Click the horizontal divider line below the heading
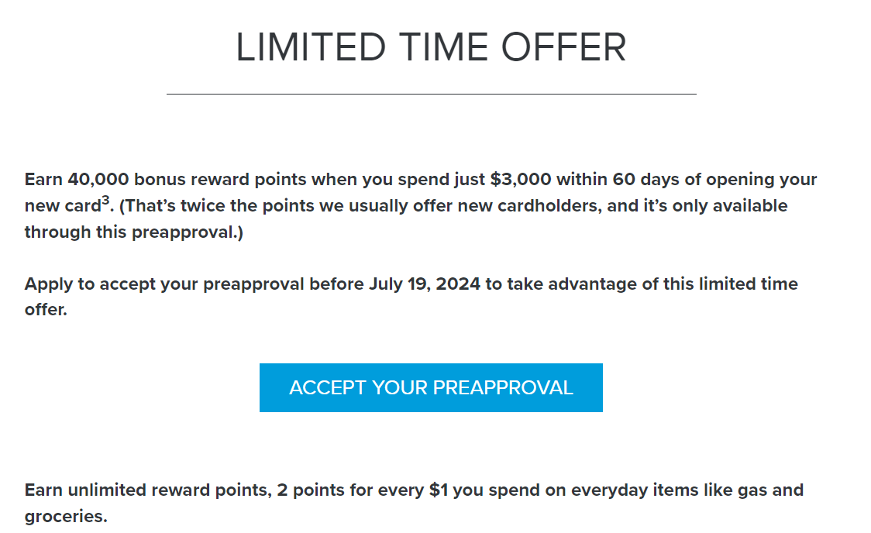The width and height of the screenshot is (871, 533). (431, 94)
